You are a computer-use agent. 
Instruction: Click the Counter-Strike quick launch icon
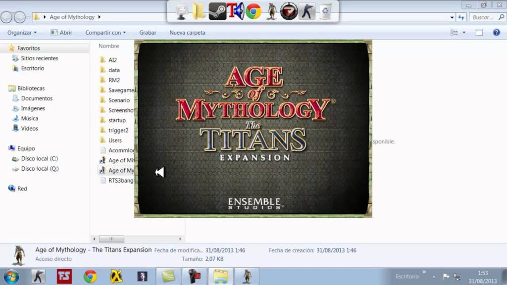tap(307, 10)
